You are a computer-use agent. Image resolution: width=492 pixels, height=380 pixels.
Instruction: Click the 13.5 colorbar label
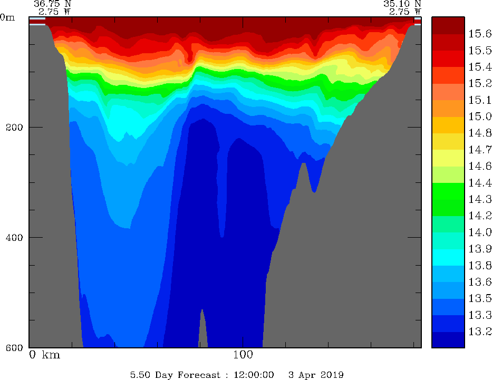[480, 298]
